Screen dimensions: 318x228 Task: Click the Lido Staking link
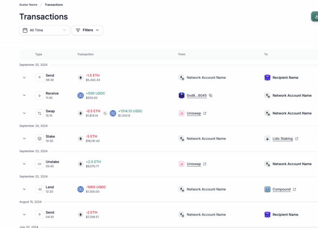coord(282,139)
